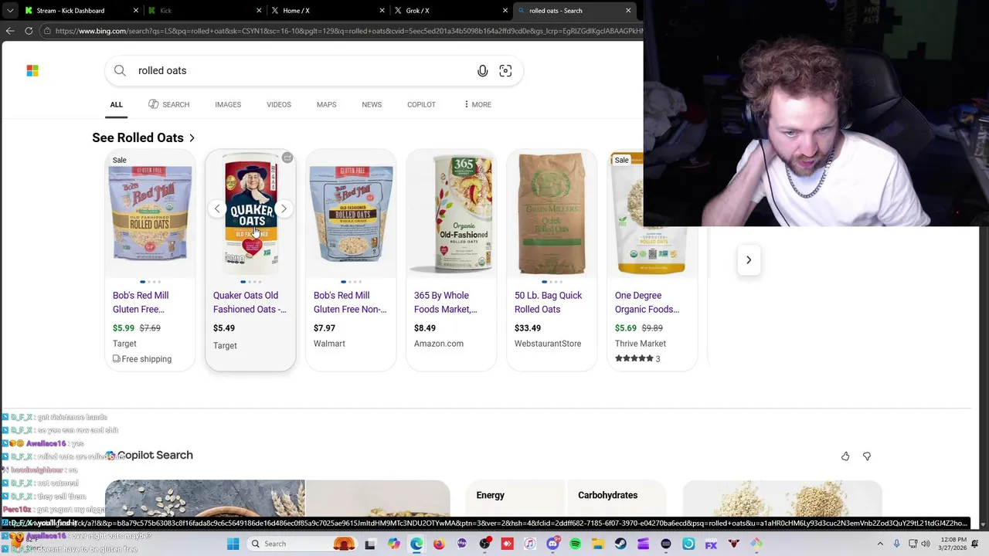Open 50 Lb. Bag Quick Rolled Oats link

click(549, 302)
